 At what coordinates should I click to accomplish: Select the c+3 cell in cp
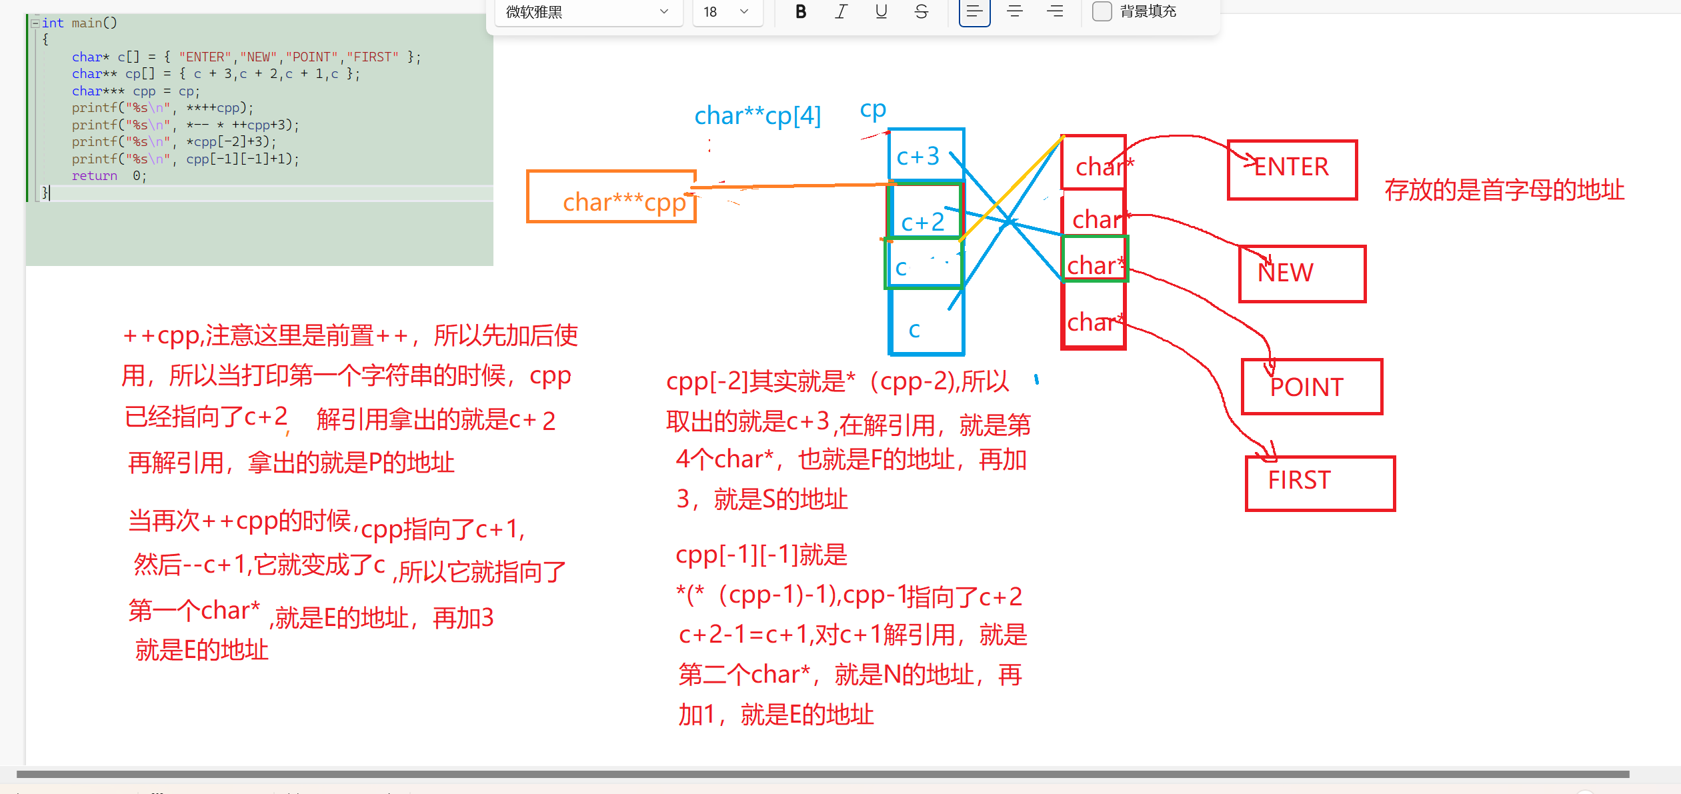(926, 156)
